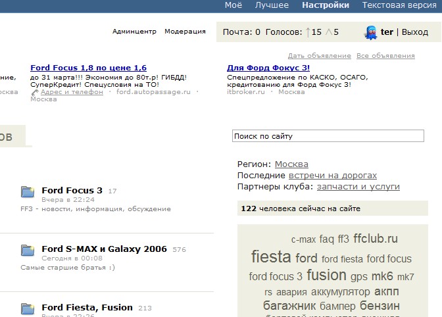Select the ford focus 3 tag

click(276, 277)
